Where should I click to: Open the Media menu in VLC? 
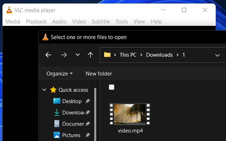coord(13,22)
